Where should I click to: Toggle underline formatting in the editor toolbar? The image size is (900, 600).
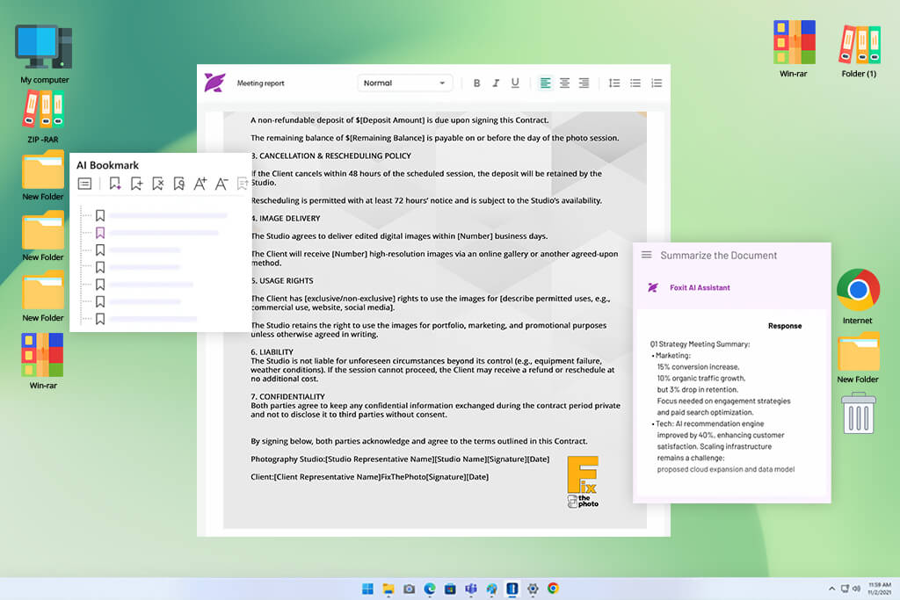(515, 83)
